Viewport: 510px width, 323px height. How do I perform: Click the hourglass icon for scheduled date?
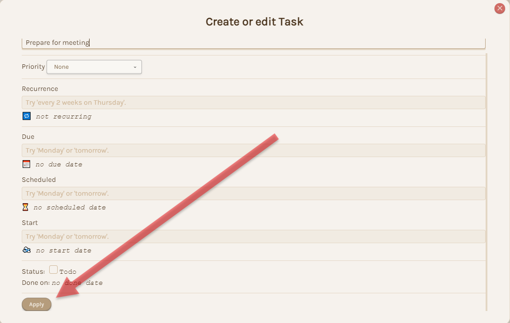(x=26, y=207)
